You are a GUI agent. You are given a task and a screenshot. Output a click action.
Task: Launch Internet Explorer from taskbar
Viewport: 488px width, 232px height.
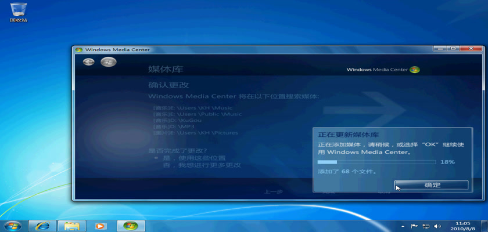42,226
